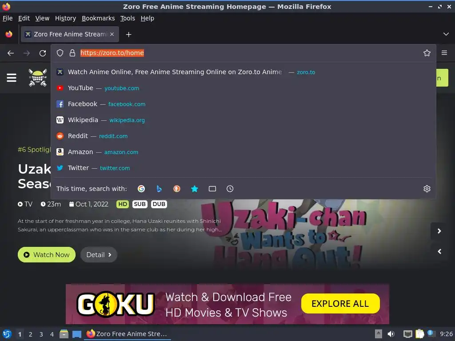Image resolution: width=455 pixels, height=341 pixels.
Task: Search with Bing this time
Action: pyautogui.click(x=159, y=189)
